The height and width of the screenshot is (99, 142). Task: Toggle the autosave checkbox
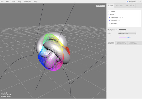click(x=128, y=2)
